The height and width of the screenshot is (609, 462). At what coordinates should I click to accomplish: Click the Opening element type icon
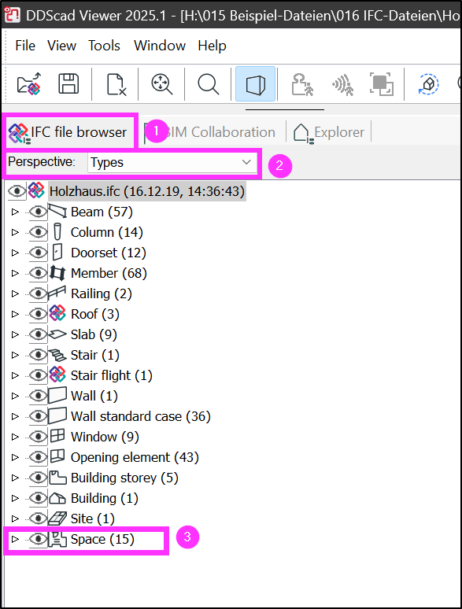[57, 456]
